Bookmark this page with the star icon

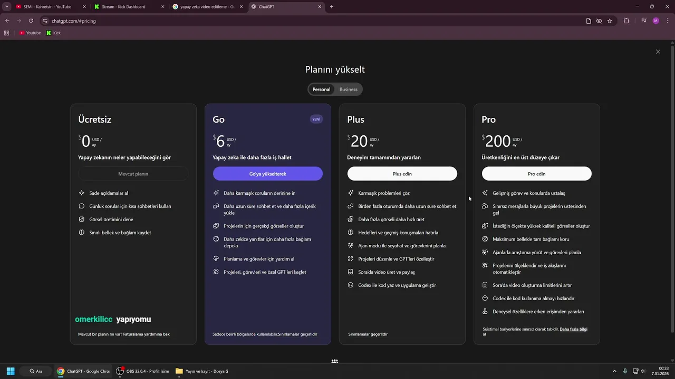[x=610, y=21]
